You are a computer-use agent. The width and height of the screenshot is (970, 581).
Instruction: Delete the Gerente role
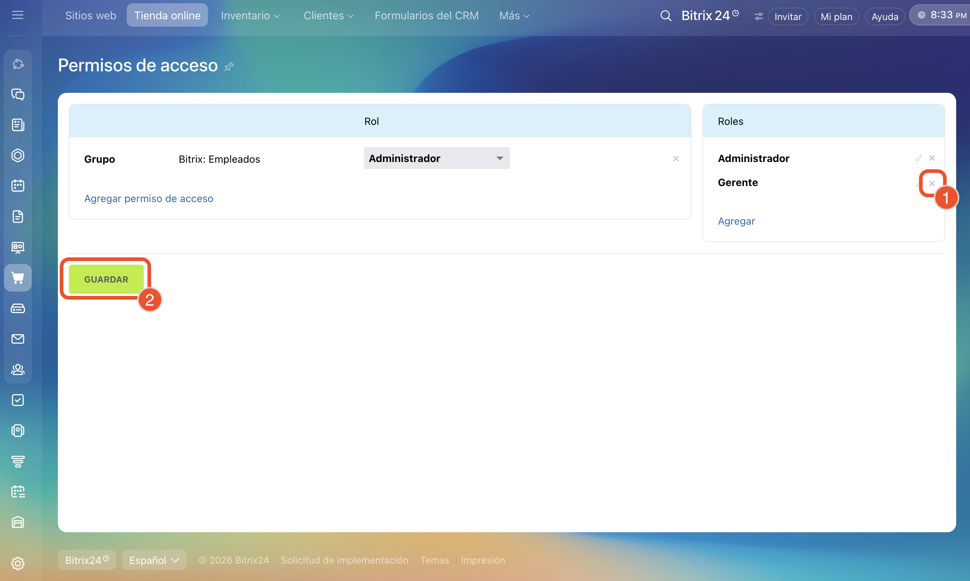932,183
